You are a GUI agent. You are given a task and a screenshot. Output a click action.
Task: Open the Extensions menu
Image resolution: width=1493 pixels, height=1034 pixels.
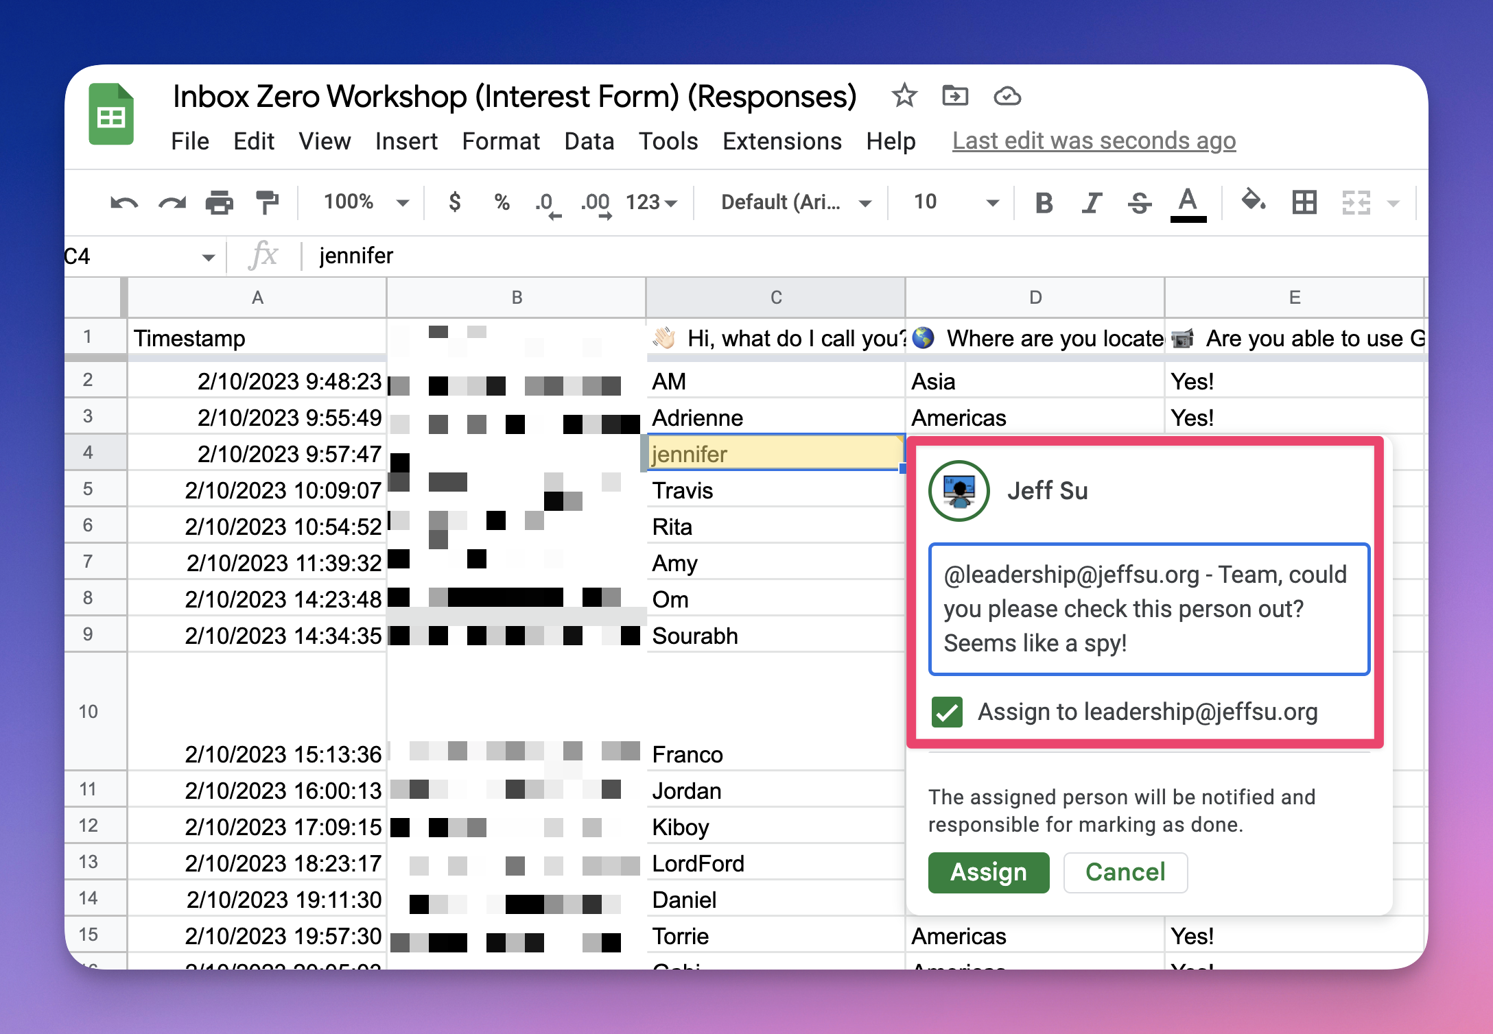pos(782,141)
